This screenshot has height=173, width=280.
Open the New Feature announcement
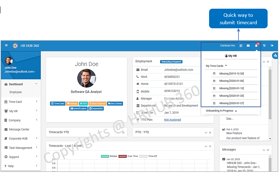click(x=234, y=133)
